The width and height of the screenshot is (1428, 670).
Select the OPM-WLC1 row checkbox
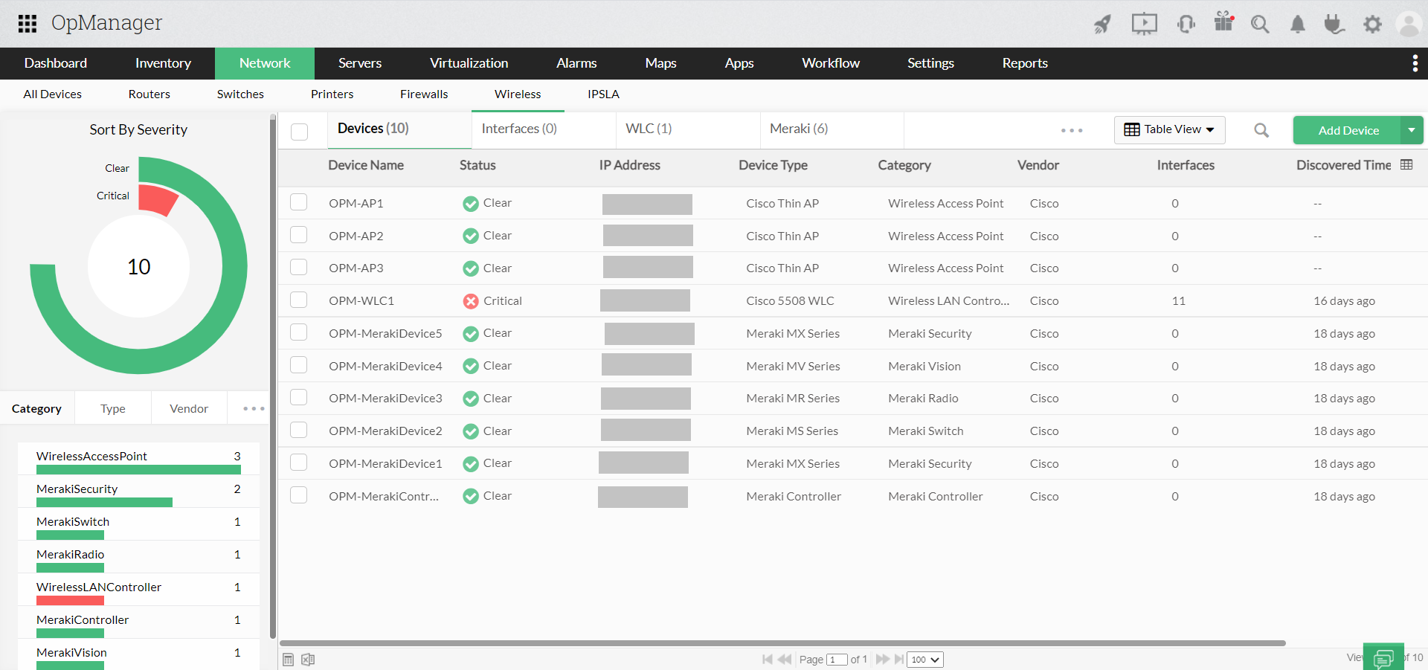coord(299,300)
